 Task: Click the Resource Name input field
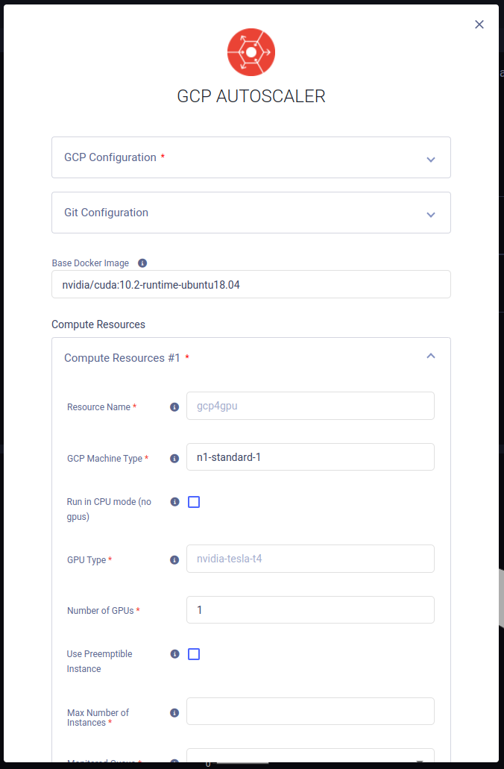310,406
